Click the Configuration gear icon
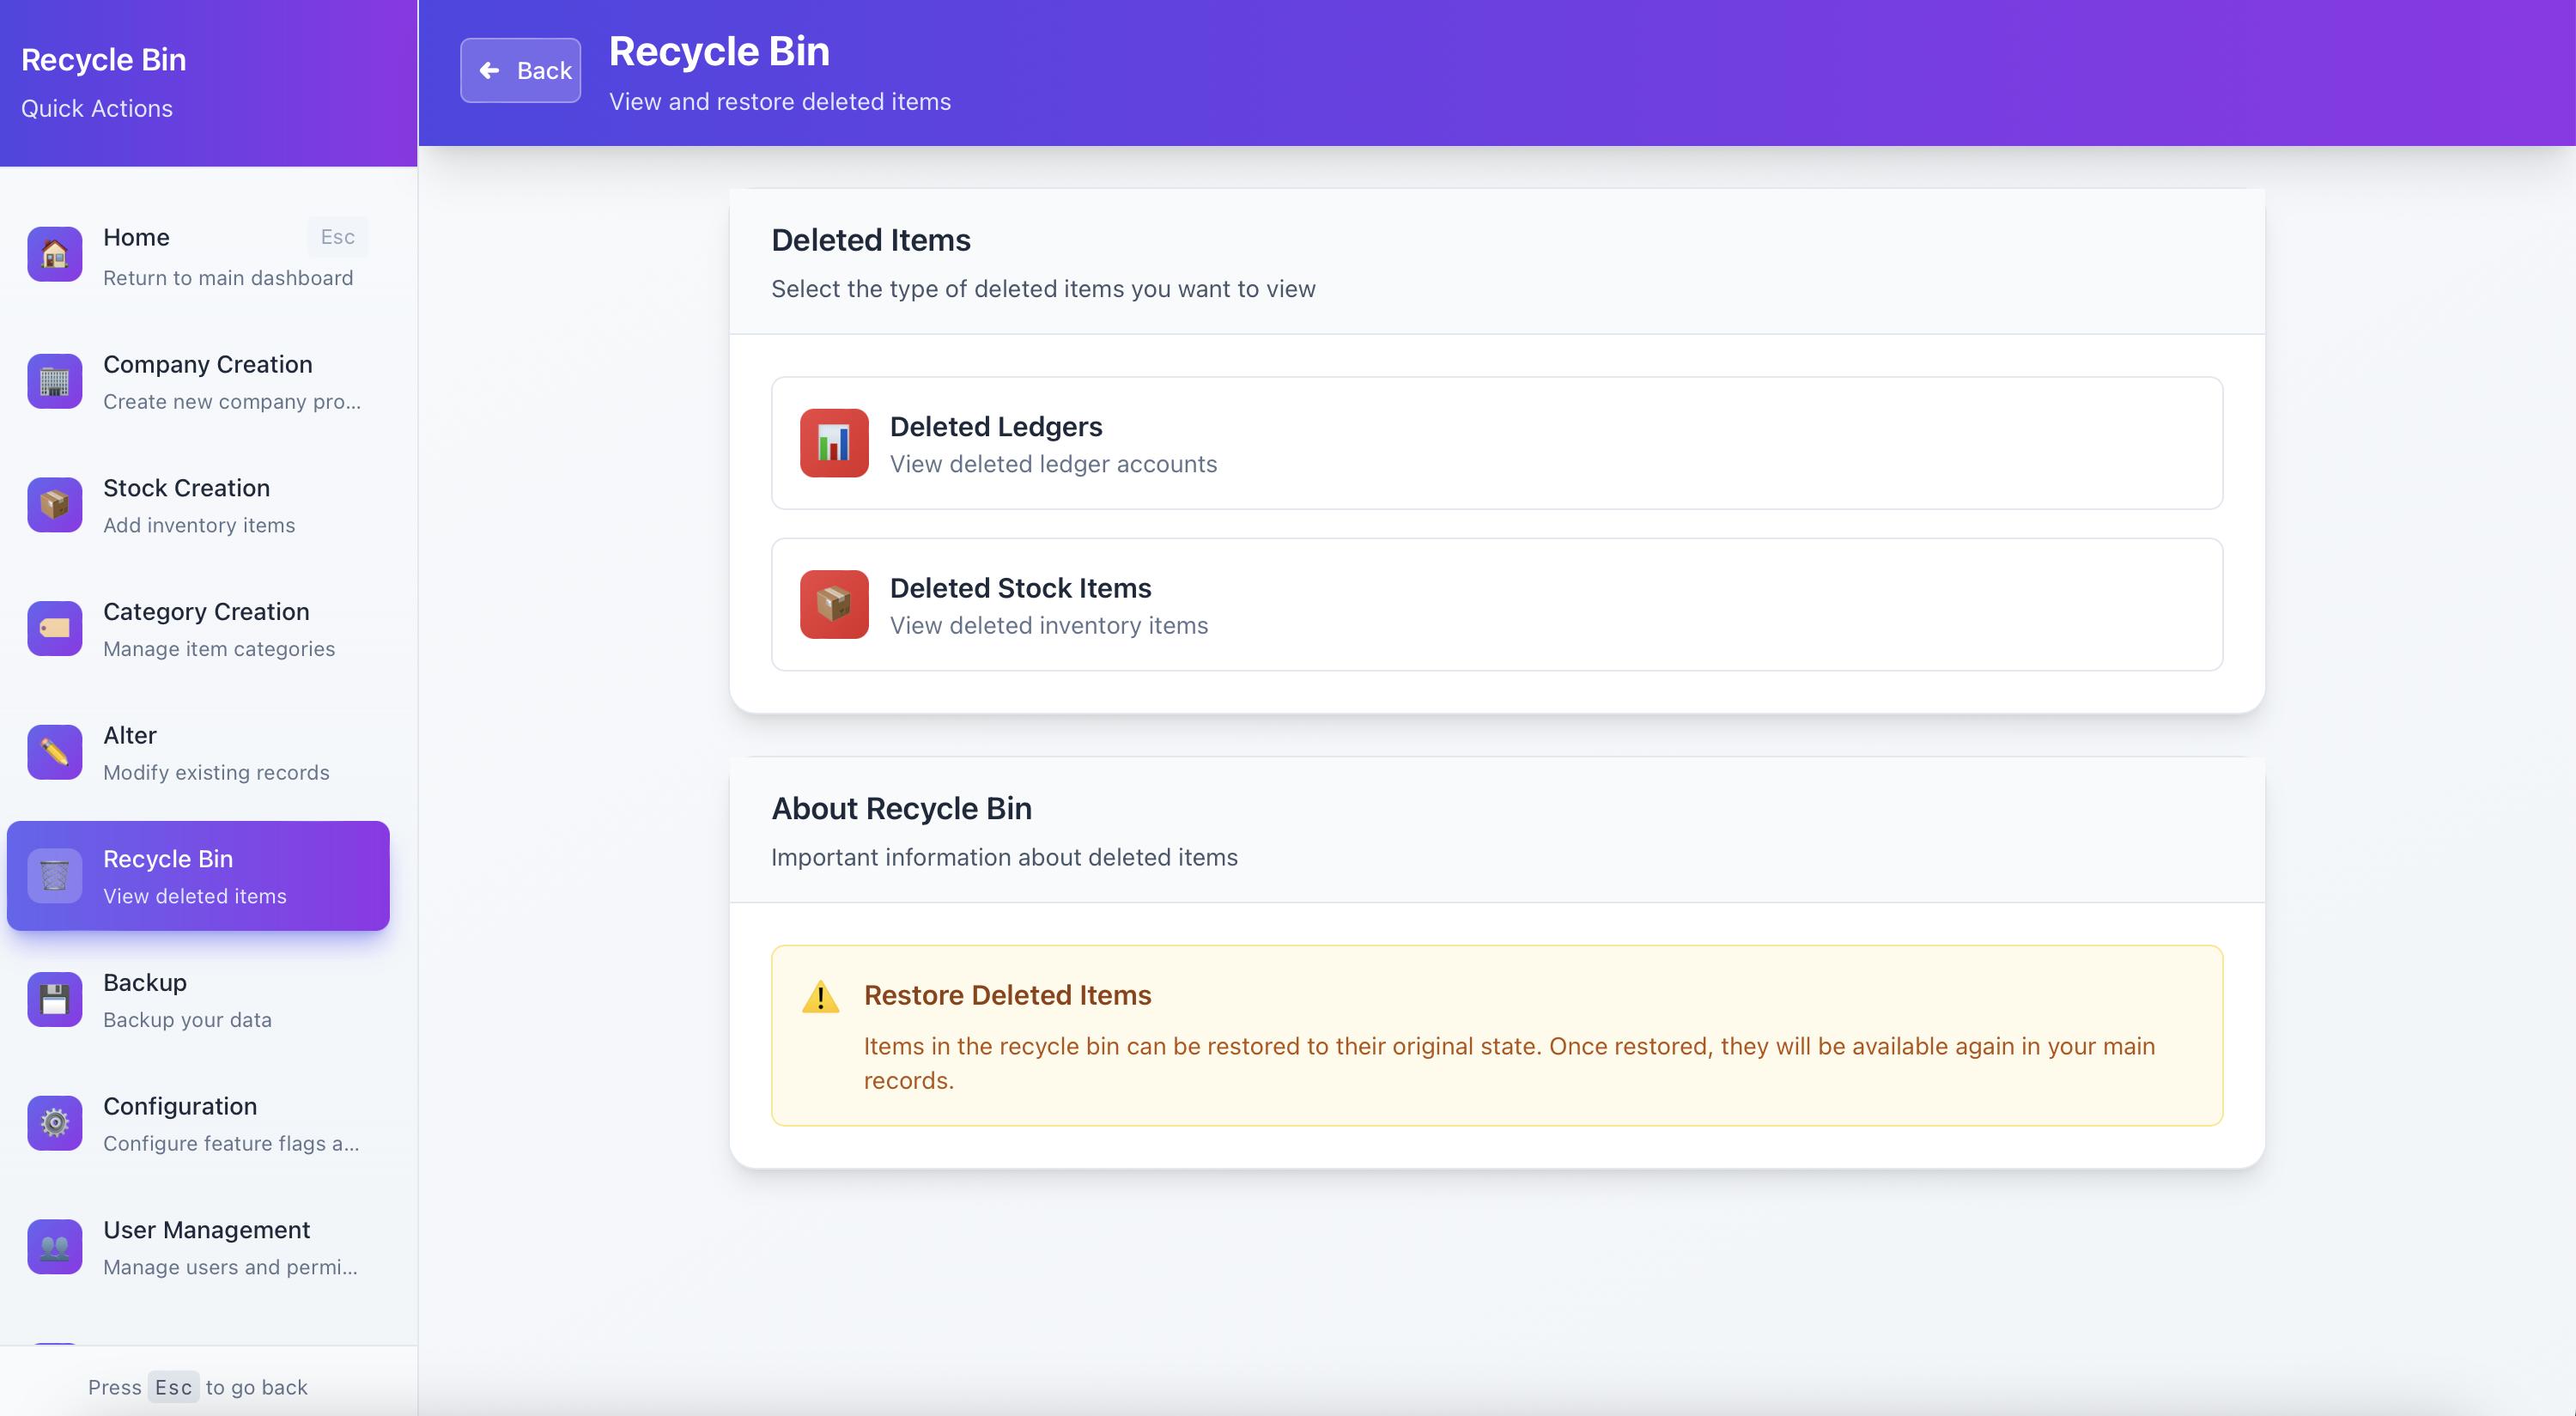Image resolution: width=2576 pixels, height=1416 pixels. pos(54,1123)
